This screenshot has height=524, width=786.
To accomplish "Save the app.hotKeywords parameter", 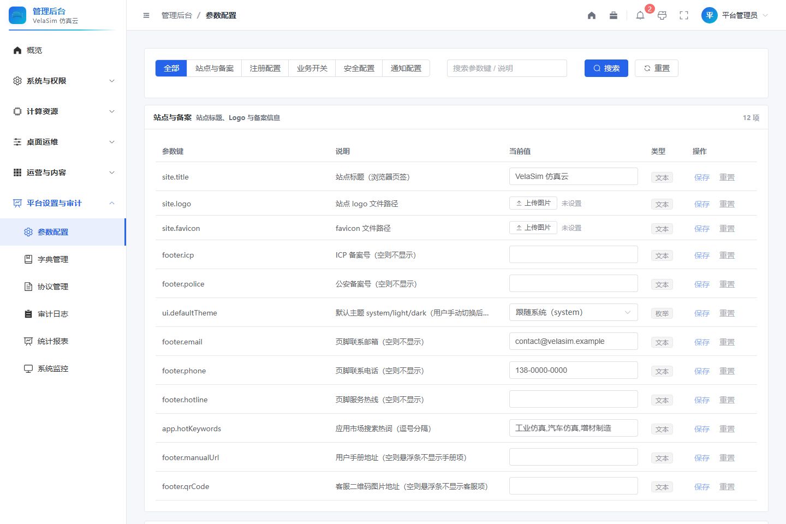I will [x=702, y=429].
